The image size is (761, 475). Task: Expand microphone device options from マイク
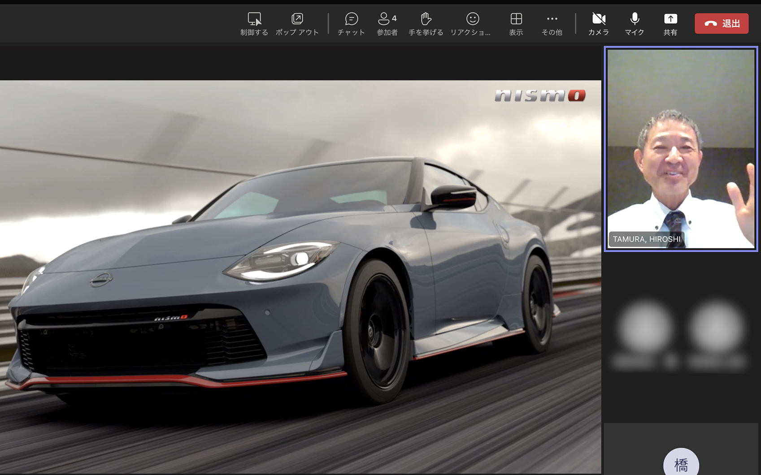[634, 23]
